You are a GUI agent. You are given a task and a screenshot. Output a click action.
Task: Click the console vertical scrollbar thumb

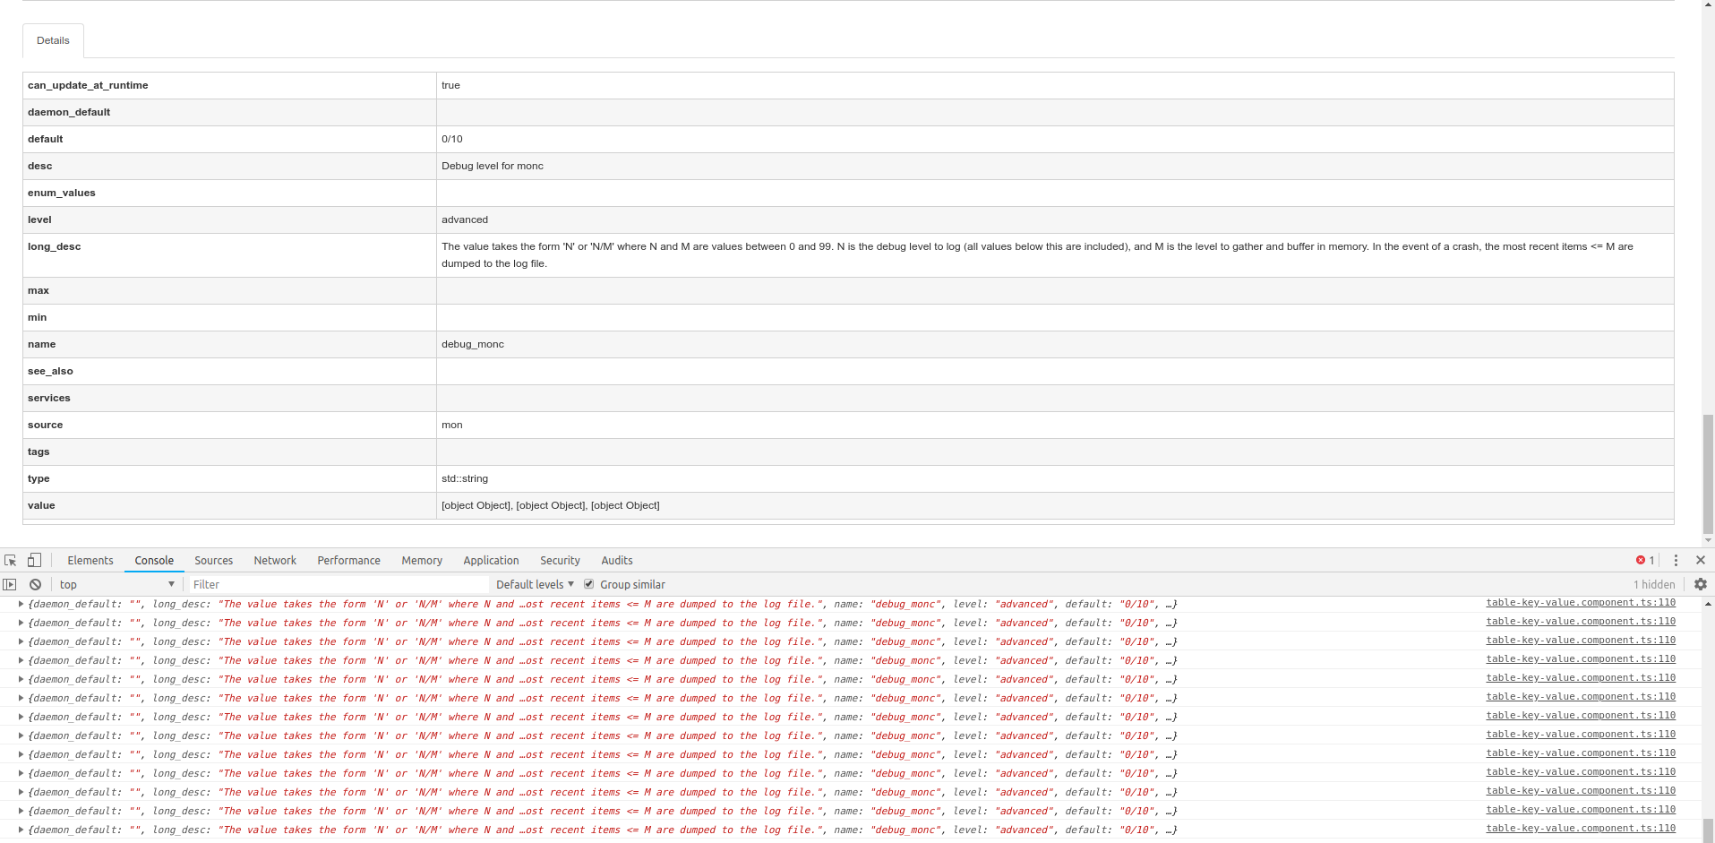1708,830
